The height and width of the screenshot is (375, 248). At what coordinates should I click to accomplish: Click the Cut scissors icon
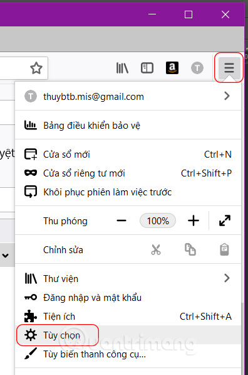156,249
